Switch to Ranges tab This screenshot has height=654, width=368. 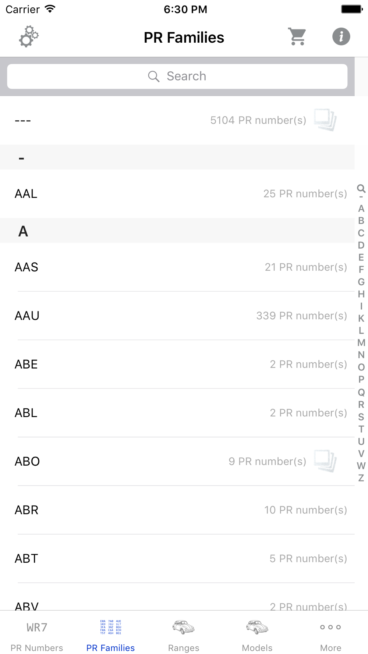[184, 635]
